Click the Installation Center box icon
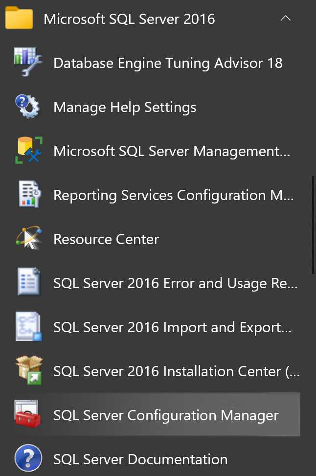Screen dimensions: 316x476 pyautogui.click(x=29, y=370)
